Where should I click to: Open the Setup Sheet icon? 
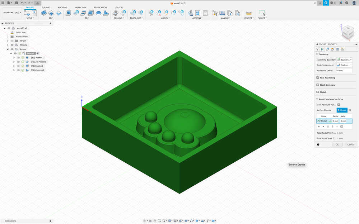tap(205, 13)
